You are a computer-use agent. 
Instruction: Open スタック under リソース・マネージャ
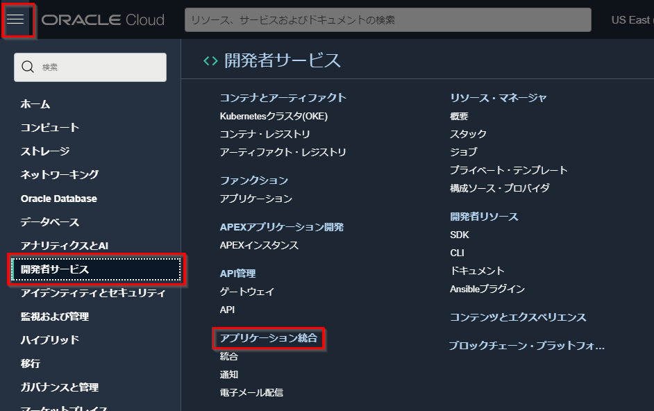tap(468, 134)
